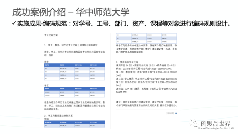This screenshot has width=238, height=134.
Task: Select paragraph starting 在学工与教务专业中建立中间表
Action: pos(146,49)
